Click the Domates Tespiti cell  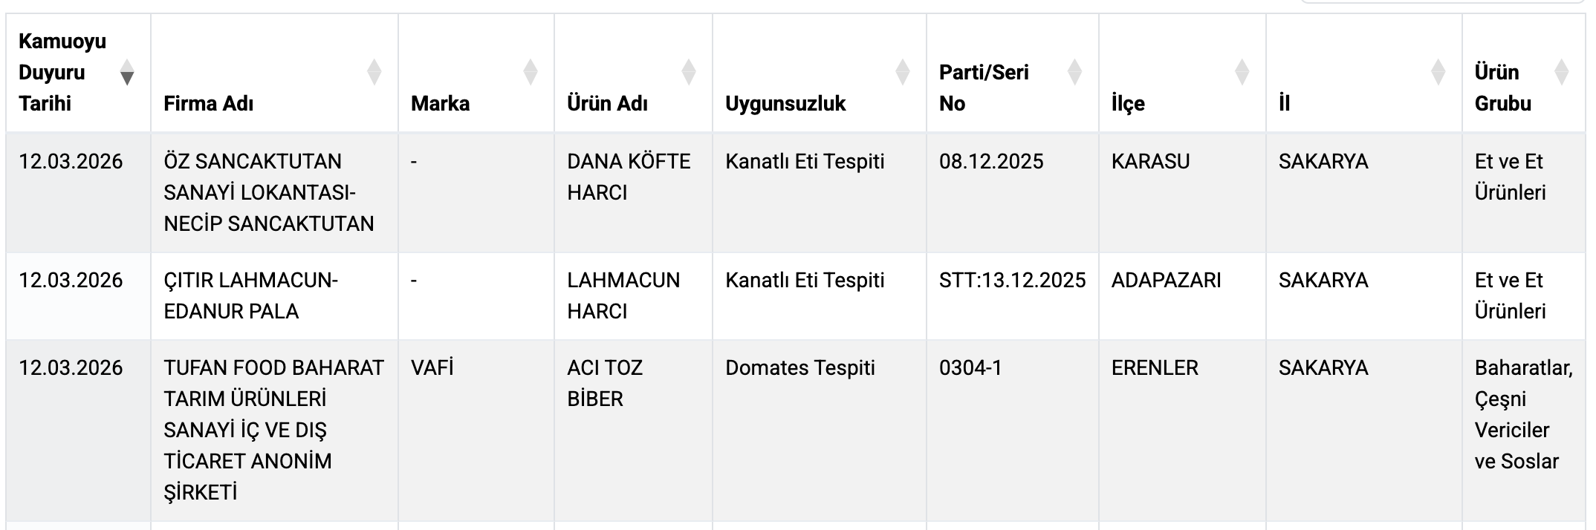(x=800, y=368)
